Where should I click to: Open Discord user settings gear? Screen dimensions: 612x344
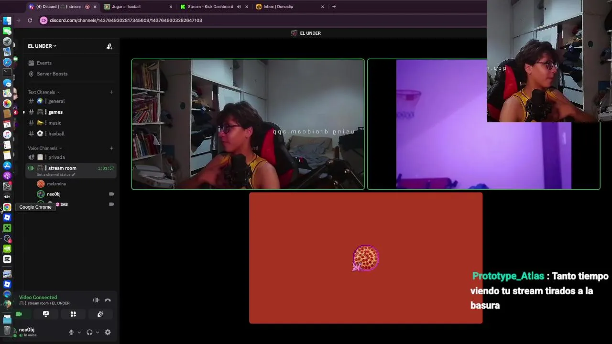click(x=108, y=332)
